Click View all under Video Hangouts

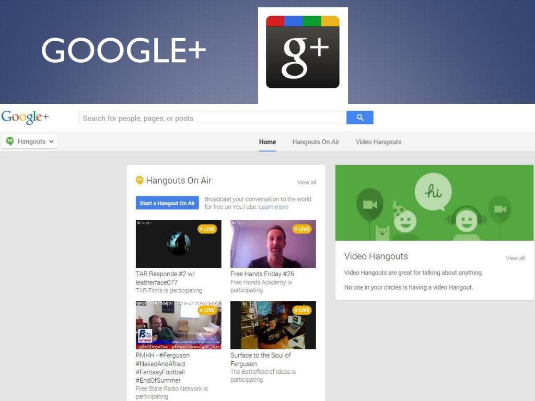click(515, 258)
